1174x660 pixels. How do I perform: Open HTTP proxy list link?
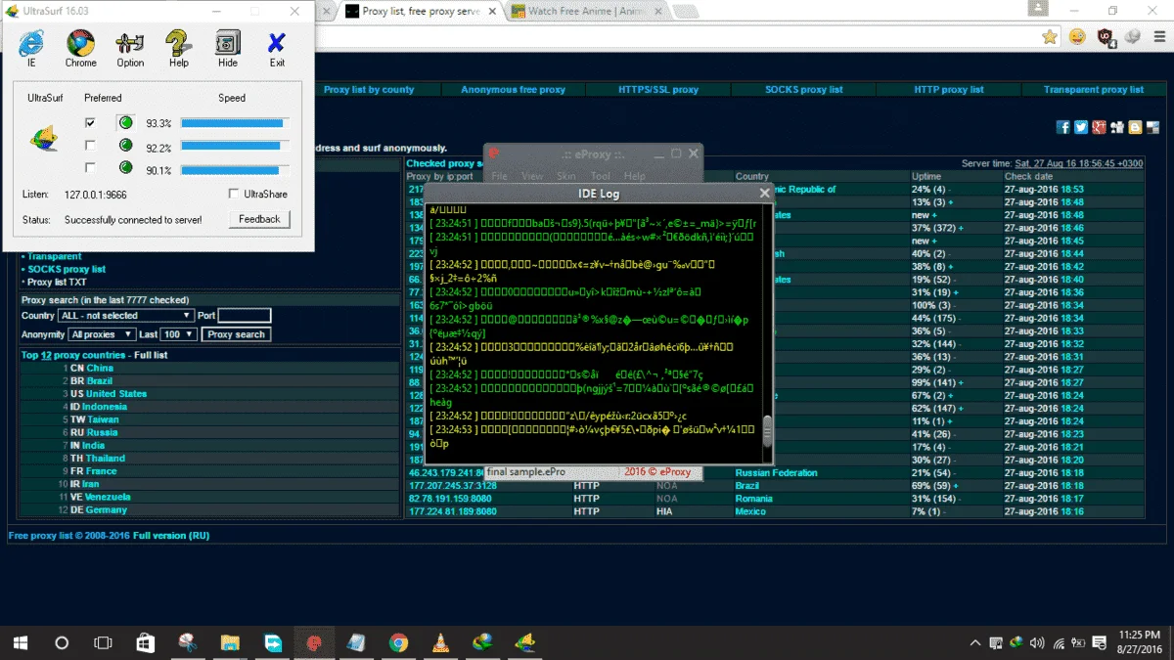pyautogui.click(x=949, y=89)
